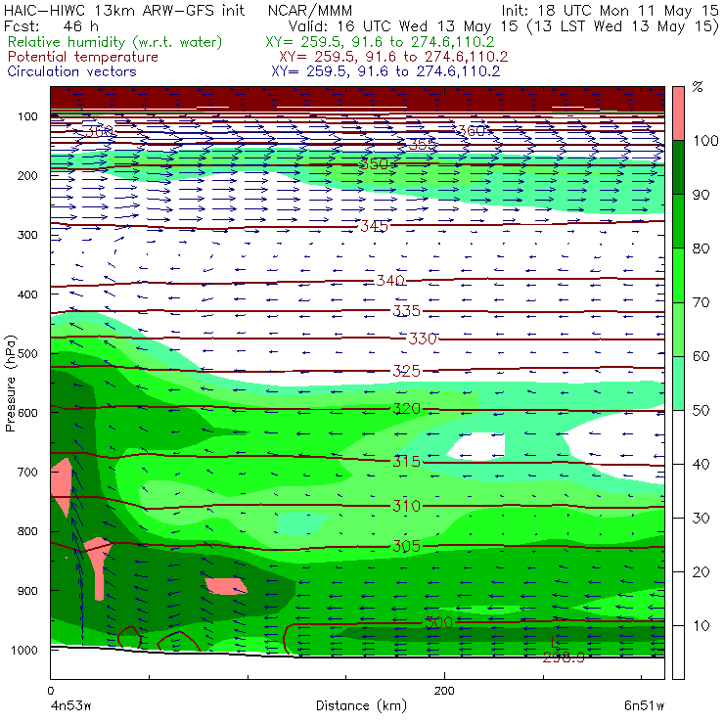Click the colorbar "30" label

point(701,519)
